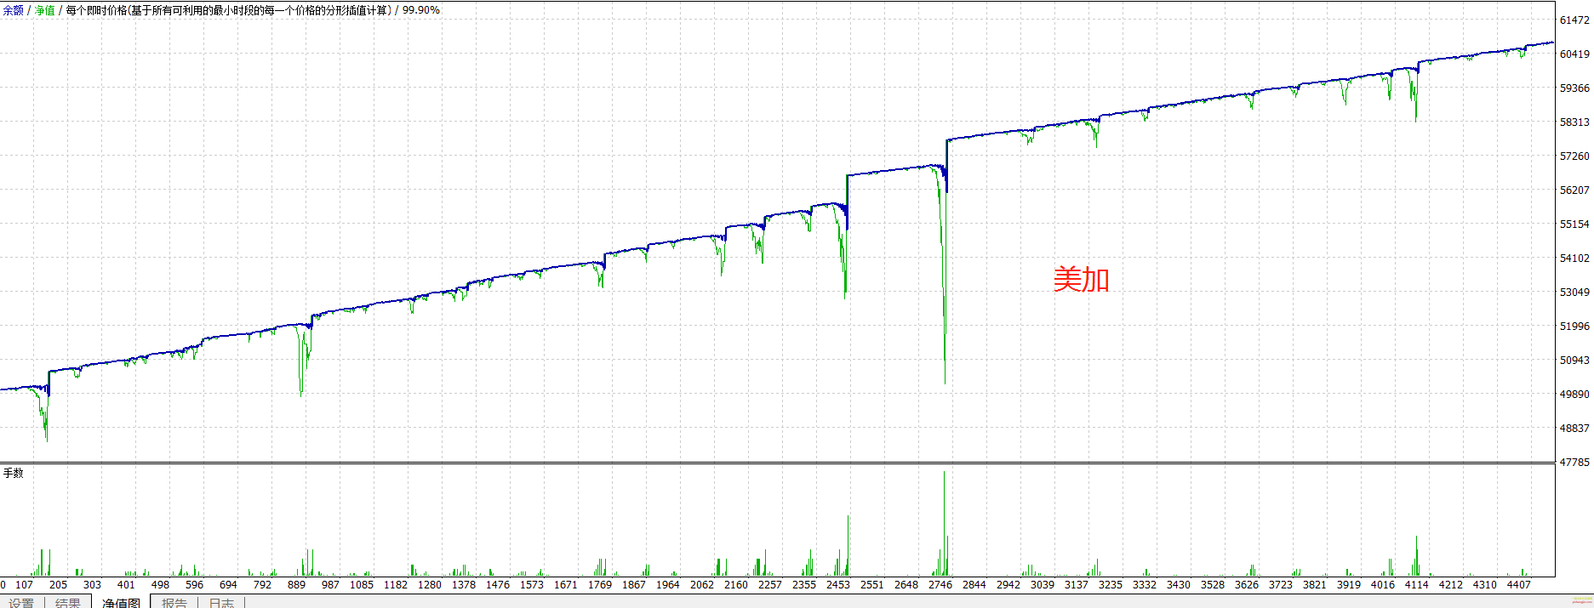Click the 60419 price axis value
This screenshot has height=608, width=1594.
(x=1574, y=54)
